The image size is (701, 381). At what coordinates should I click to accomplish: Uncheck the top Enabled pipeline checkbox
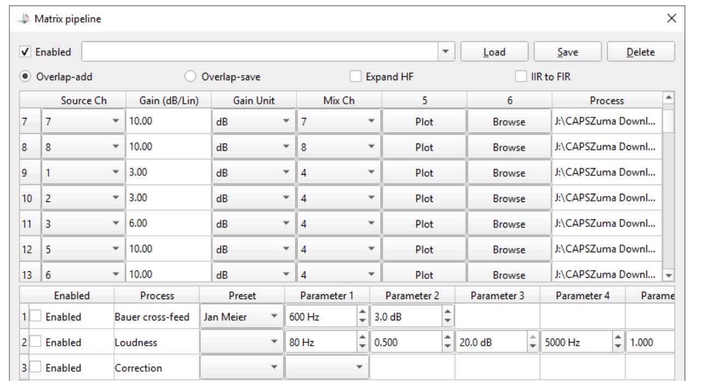click(x=25, y=52)
